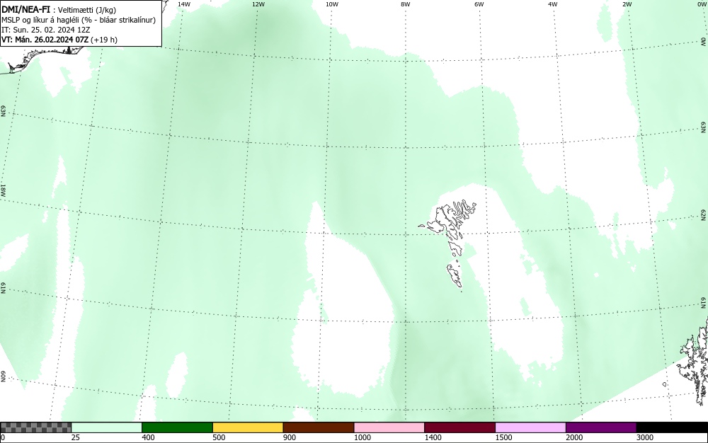Select the "61N" label on the left map edge
Screen dimensions: 708x443
click(3, 288)
